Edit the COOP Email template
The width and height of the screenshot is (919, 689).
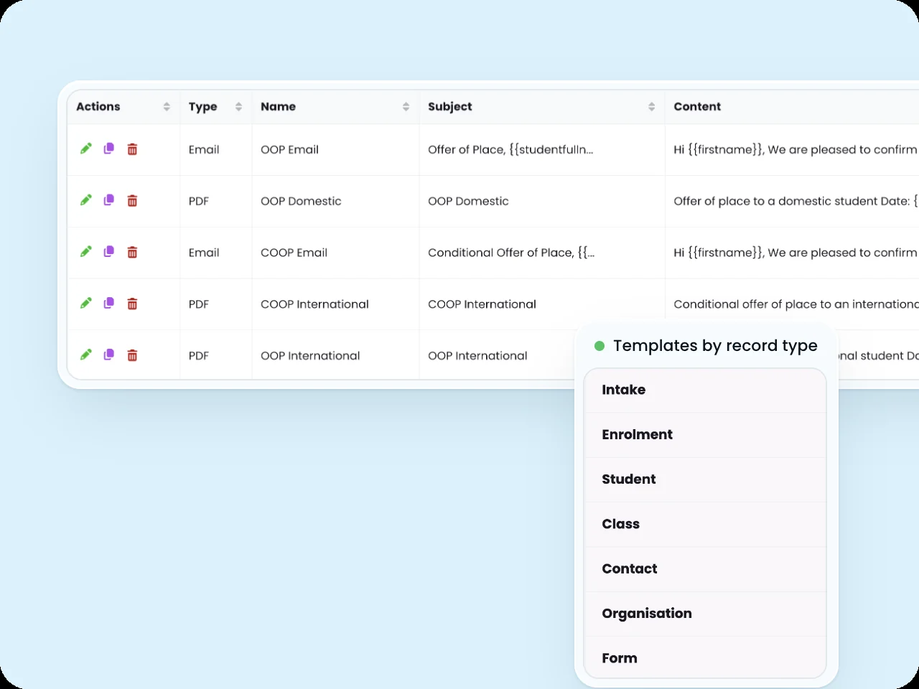[86, 251]
